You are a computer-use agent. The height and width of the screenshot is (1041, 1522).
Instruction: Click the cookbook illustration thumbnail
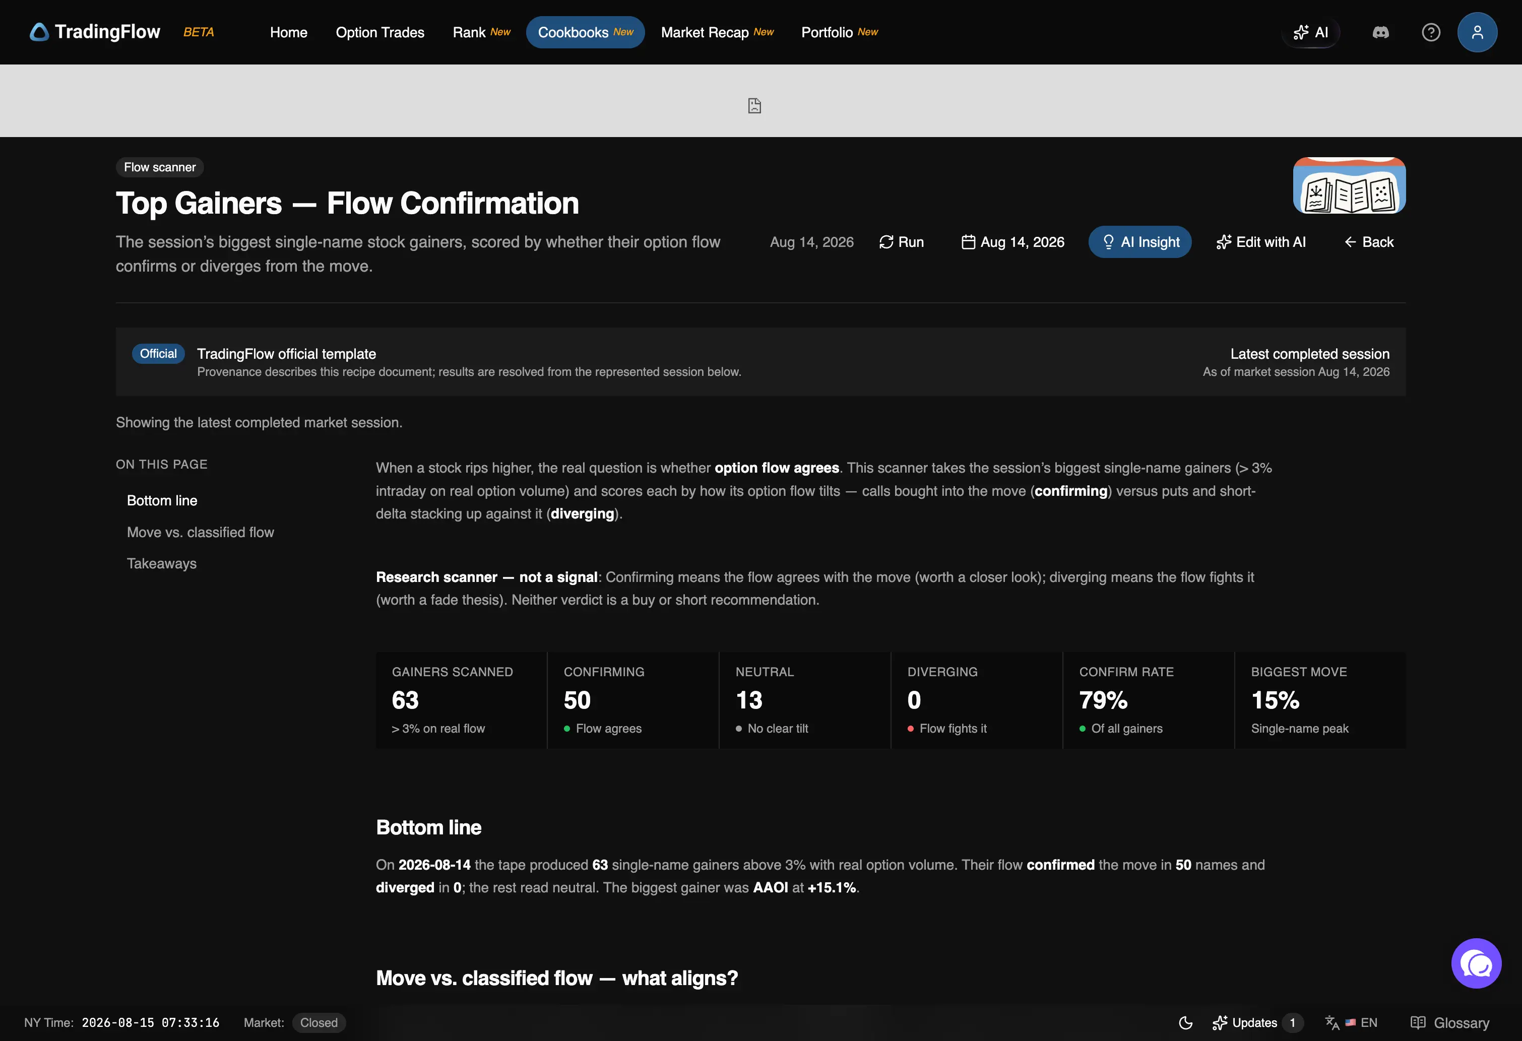[1349, 185]
